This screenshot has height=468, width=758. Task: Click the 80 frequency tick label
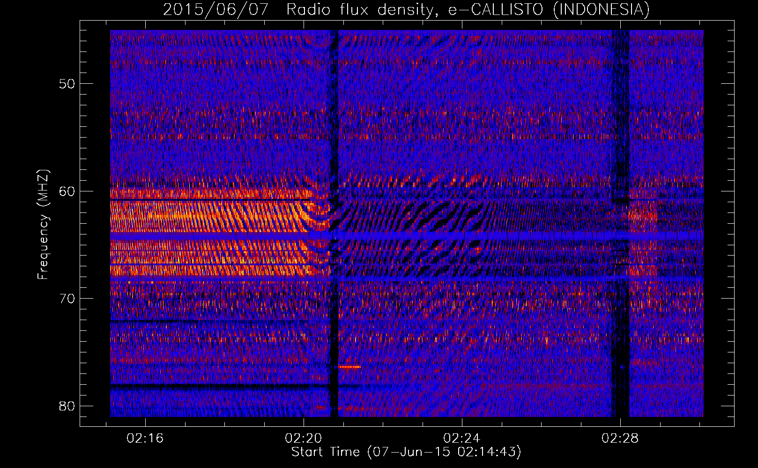(67, 406)
